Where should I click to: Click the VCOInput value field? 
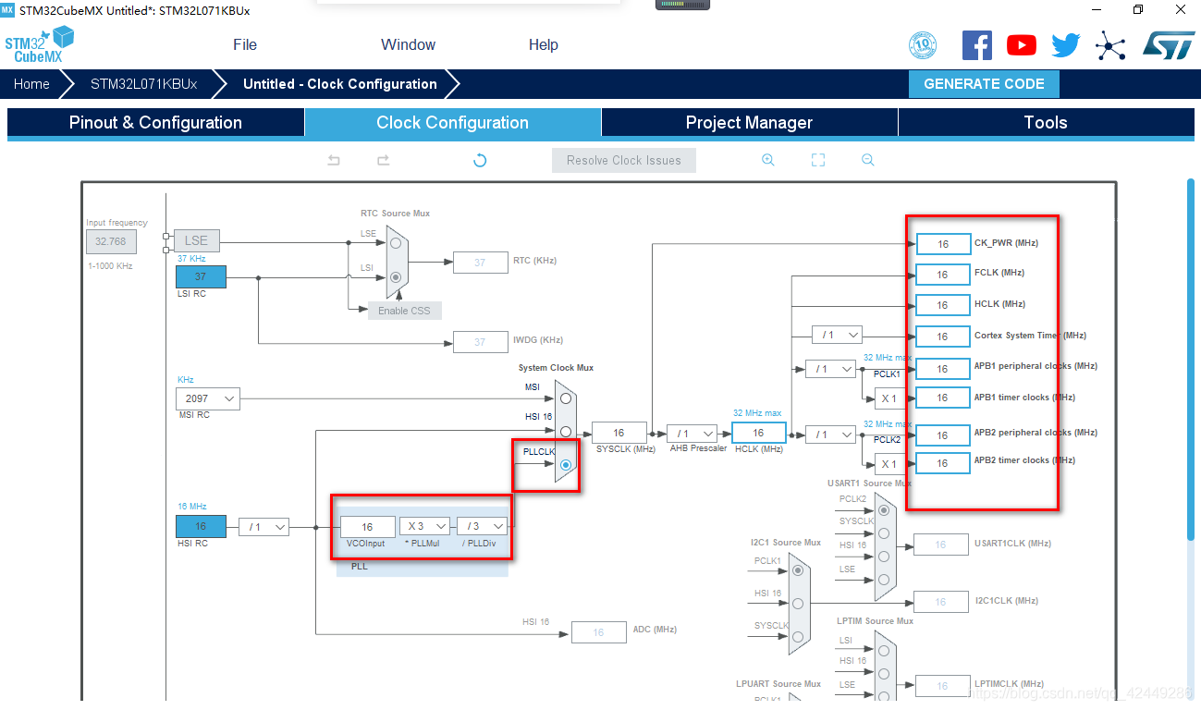tap(367, 526)
